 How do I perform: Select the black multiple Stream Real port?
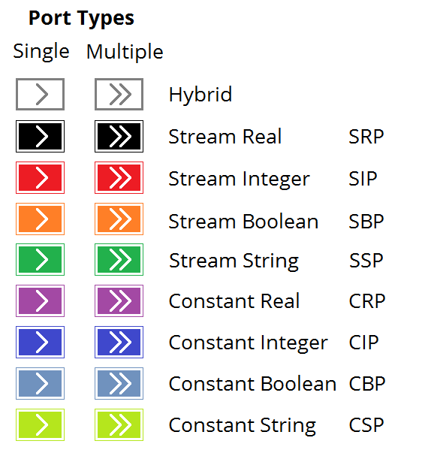coord(119,136)
